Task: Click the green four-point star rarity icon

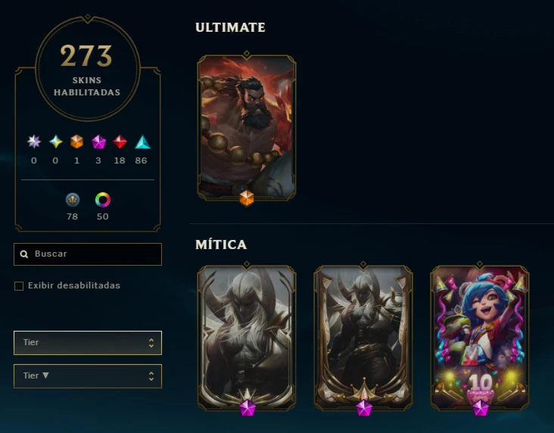Action: (55, 142)
